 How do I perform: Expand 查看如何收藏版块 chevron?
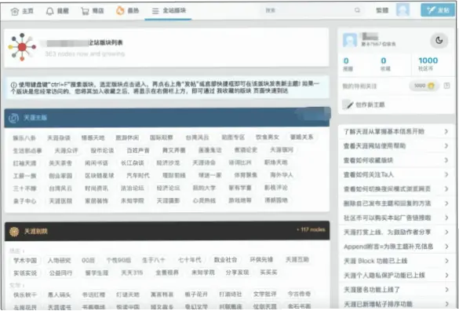click(x=446, y=160)
